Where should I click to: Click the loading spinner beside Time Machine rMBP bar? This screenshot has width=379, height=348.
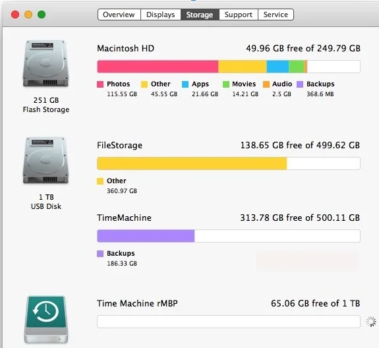pyautogui.click(x=371, y=322)
